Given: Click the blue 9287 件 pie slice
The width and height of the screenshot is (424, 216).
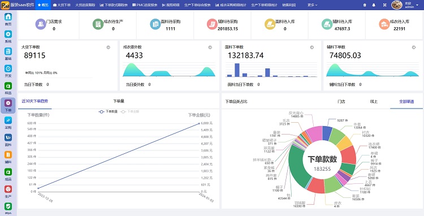Looking at the screenshot, I should pyautogui.click(x=327, y=133).
